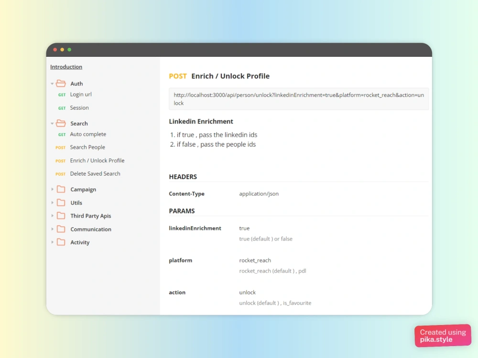The height and width of the screenshot is (358, 478).
Task: Select the Campaign folder label
Action: 83,190
